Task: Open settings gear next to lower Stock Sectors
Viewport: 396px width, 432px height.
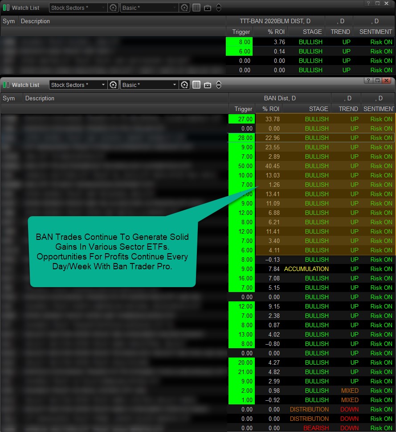Action: pyautogui.click(x=113, y=85)
